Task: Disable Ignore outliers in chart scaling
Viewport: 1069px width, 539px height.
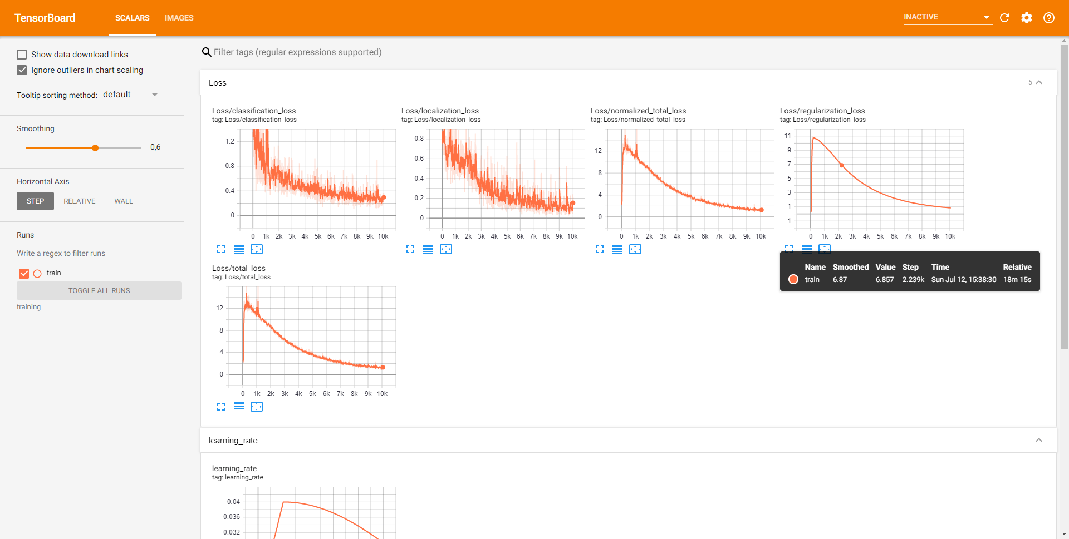Action: pyautogui.click(x=22, y=70)
